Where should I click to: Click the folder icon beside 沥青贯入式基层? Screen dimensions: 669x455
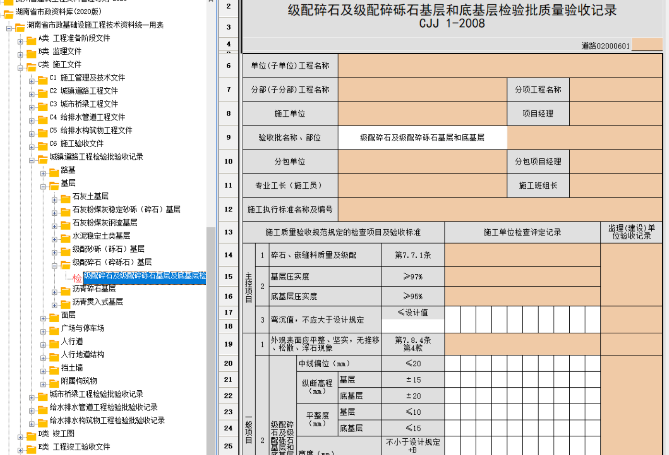point(66,304)
